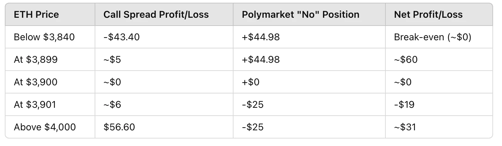Image resolution: width=502 pixels, height=146 pixels.
Task: Click the ~$5 call spread value
Action: (x=112, y=59)
